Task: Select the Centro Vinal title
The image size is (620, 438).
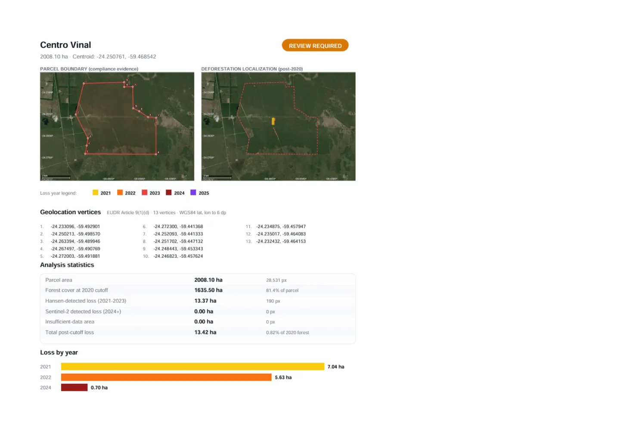Action: tap(65, 45)
